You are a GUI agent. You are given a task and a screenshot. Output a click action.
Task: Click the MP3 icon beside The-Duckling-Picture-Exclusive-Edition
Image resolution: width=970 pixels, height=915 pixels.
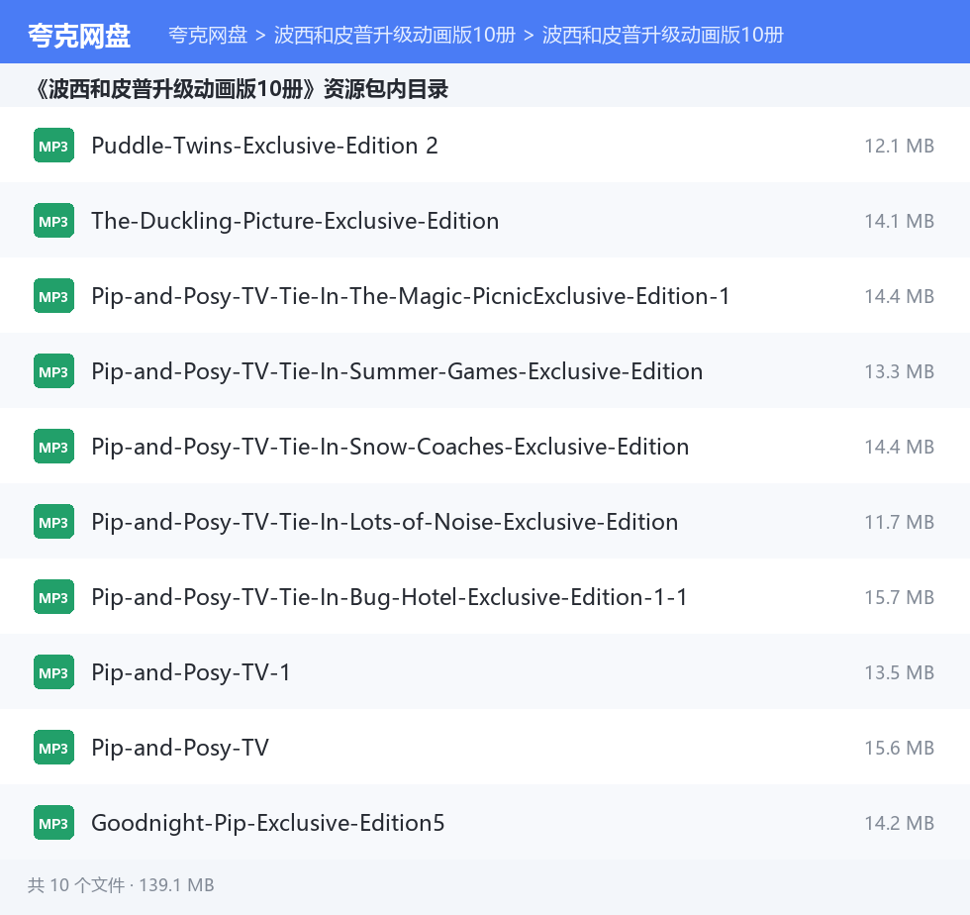(53, 221)
